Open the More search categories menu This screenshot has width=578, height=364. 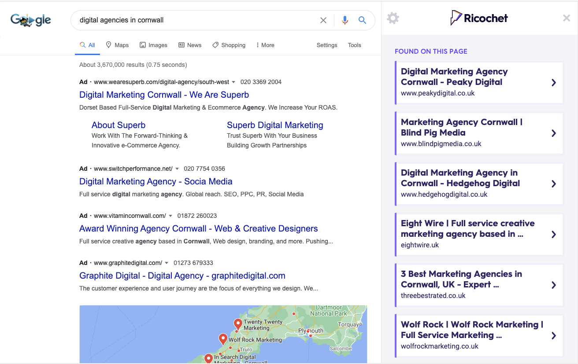pyautogui.click(x=265, y=45)
